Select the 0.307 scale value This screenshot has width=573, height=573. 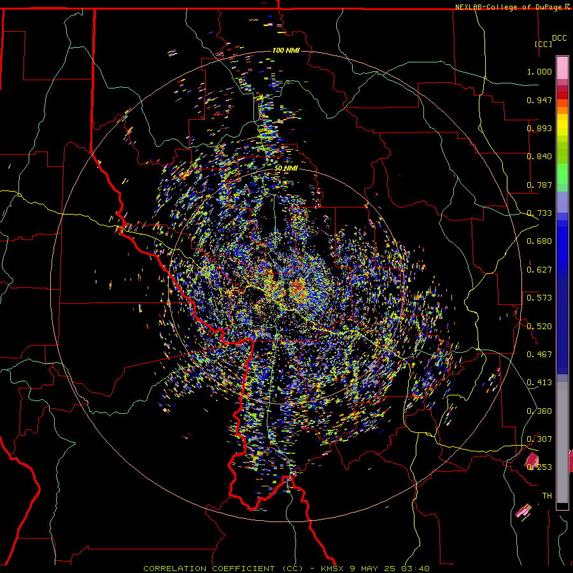click(539, 439)
